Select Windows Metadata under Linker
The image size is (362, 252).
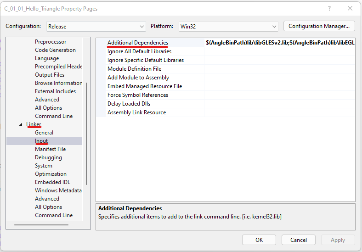[x=58, y=190]
